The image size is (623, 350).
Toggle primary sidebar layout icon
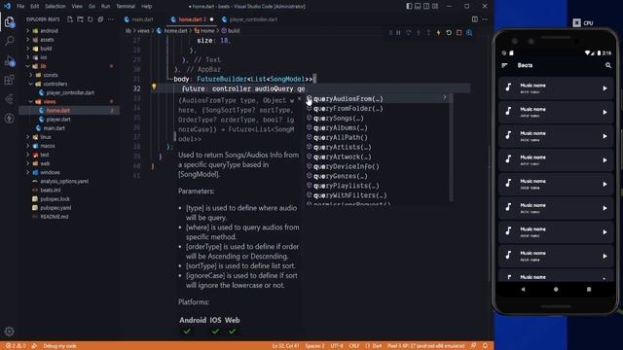pos(409,6)
